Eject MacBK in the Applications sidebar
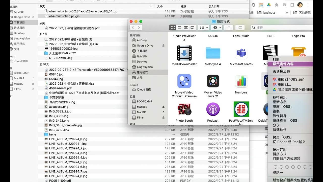This screenshot has height=182, width=323. pyautogui.click(x=163, y=112)
